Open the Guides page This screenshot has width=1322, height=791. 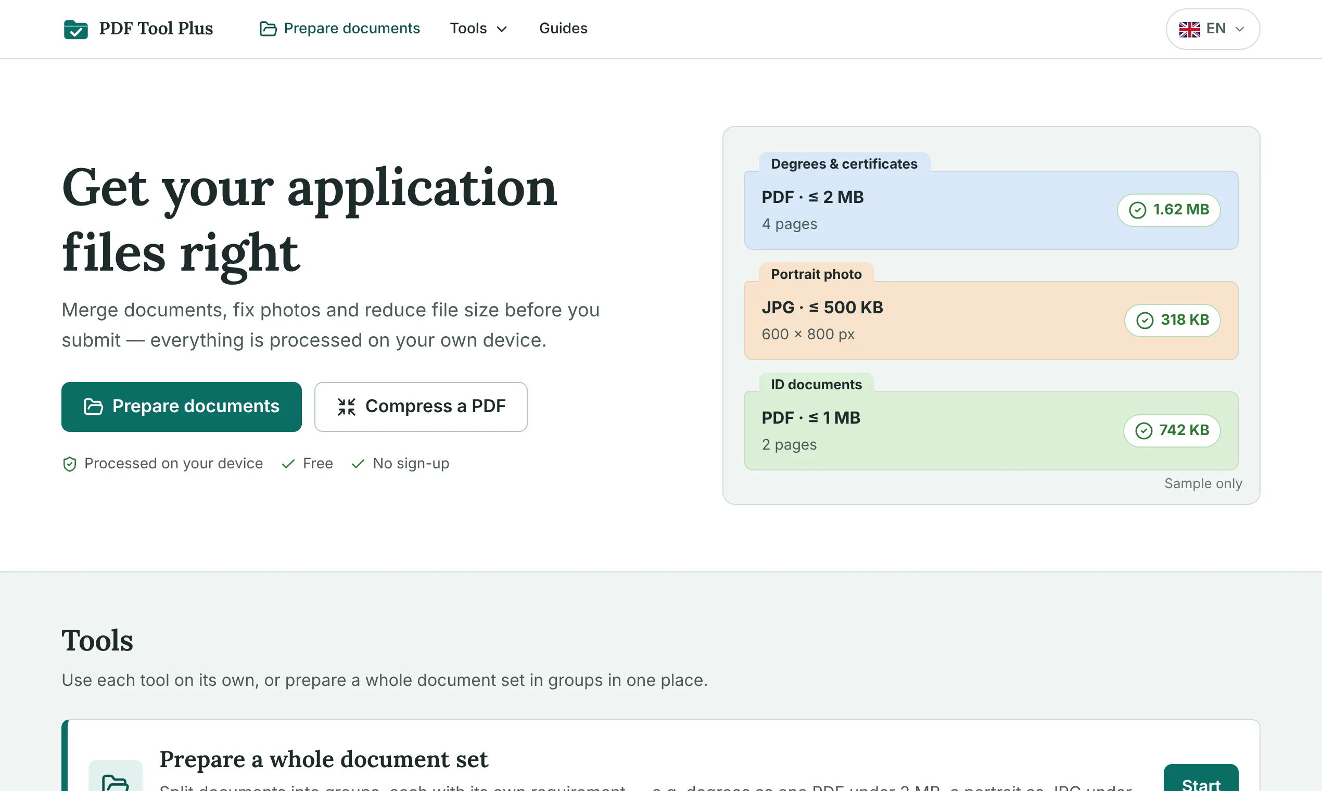pyautogui.click(x=563, y=28)
